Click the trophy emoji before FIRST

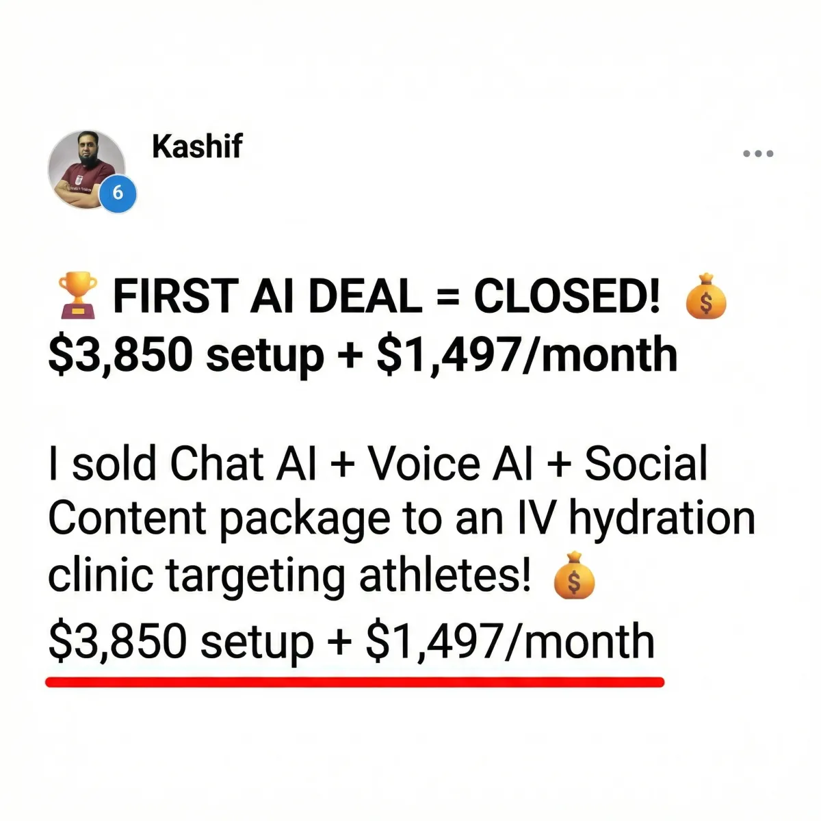(x=78, y=296)
